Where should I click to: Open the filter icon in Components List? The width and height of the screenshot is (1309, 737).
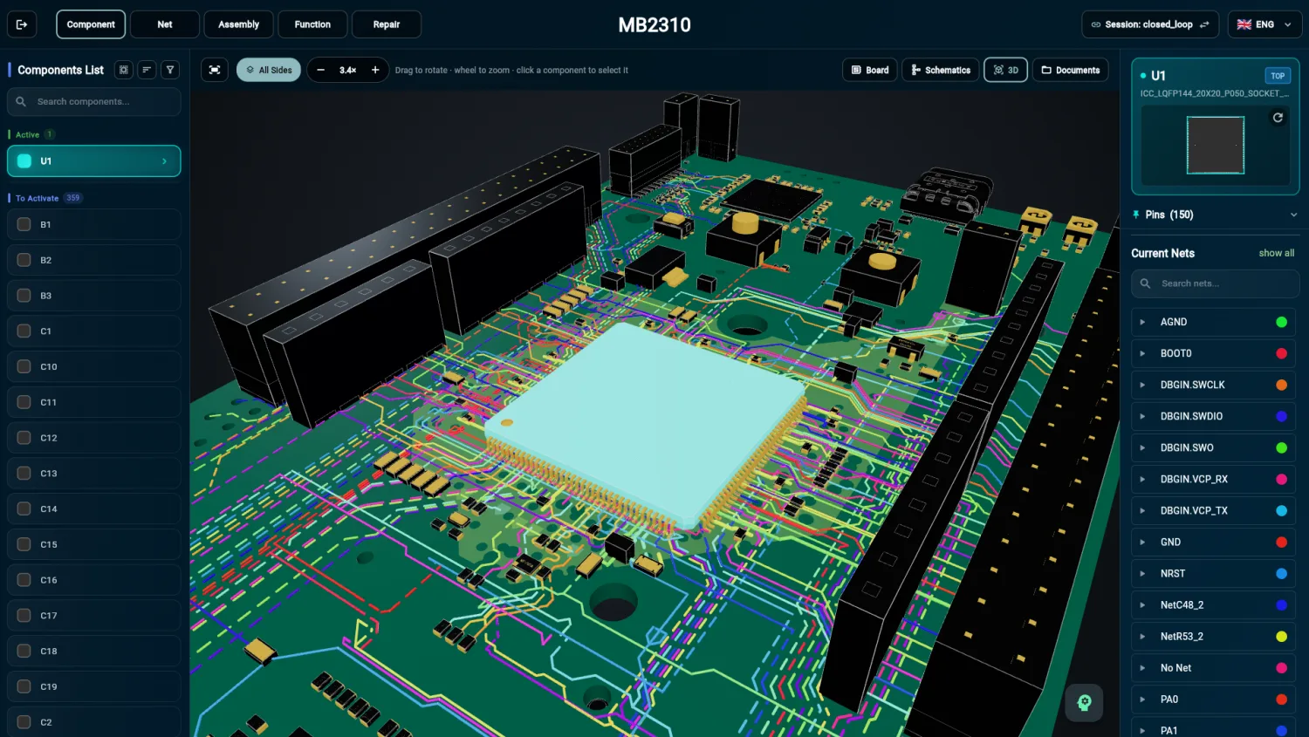coord(170,70)
